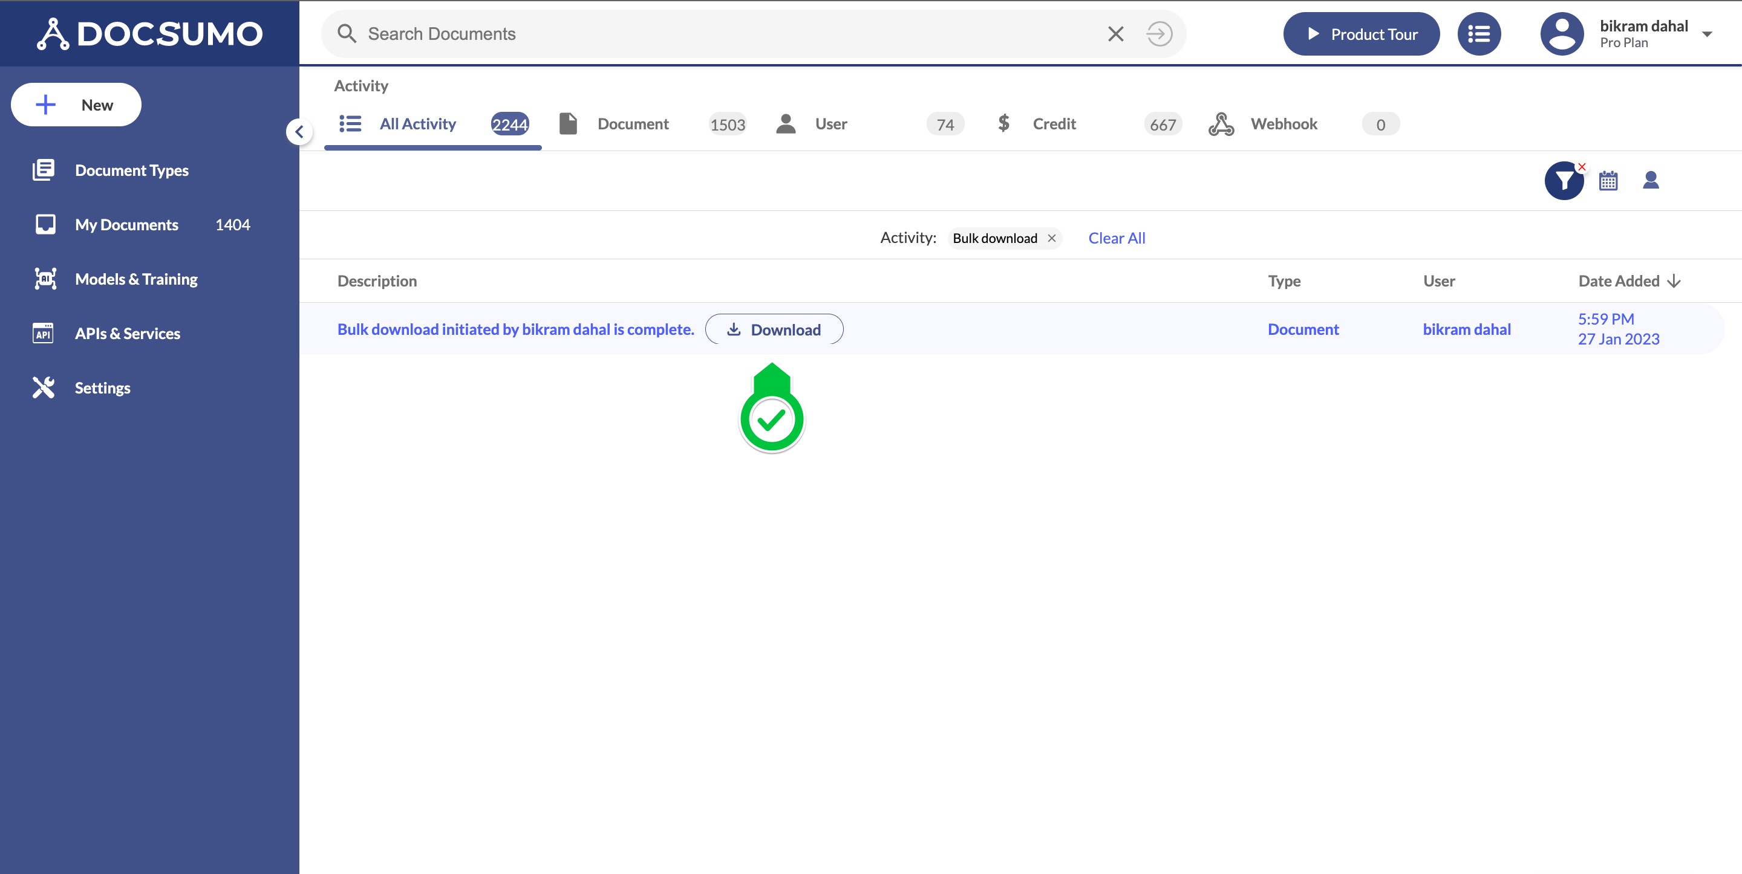Open the bulk download complete description
The image size is (1742, 874).
(x=515, y=329)
